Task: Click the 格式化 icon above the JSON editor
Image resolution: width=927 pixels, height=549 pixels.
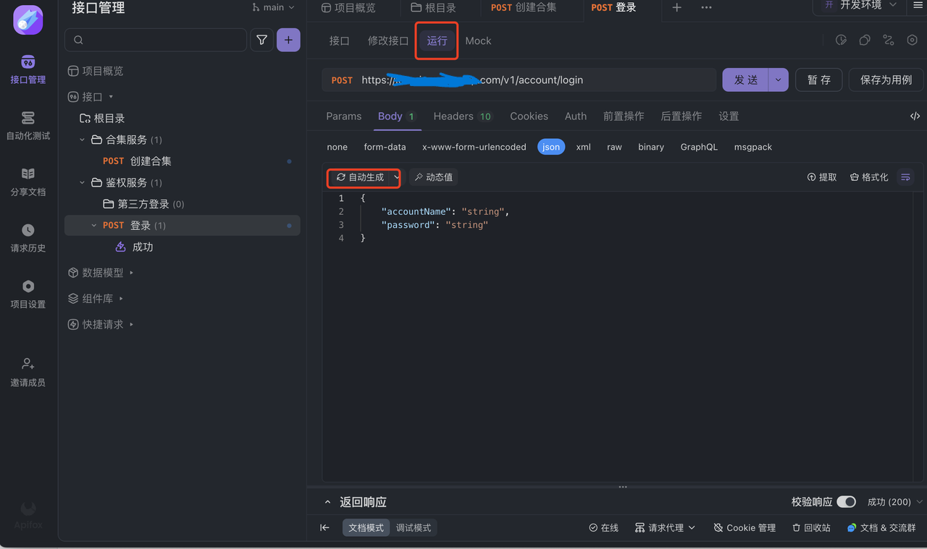Action: point(868,176)
